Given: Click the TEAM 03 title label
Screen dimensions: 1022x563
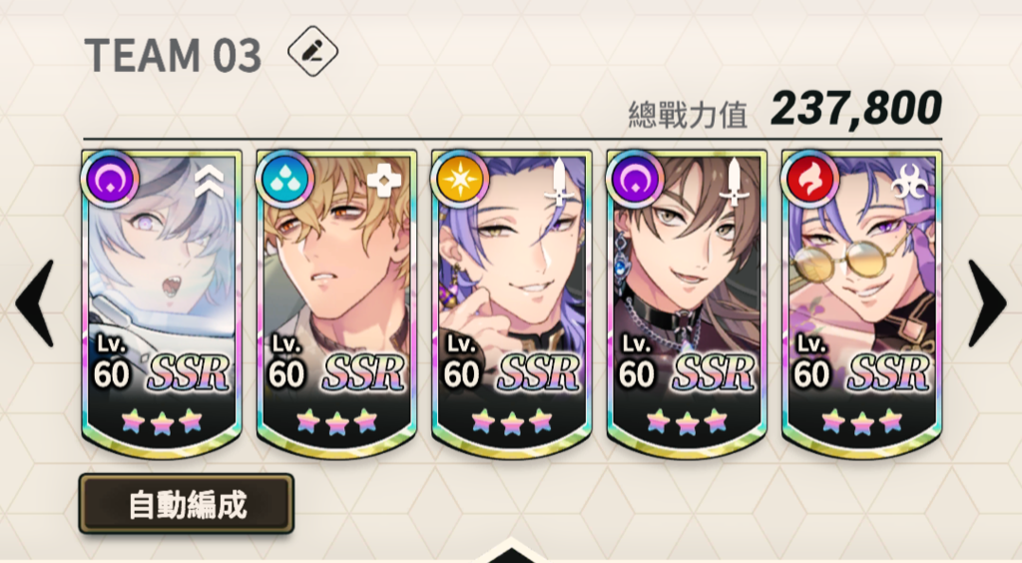Looking at the screenshot, I should [173, 55].
